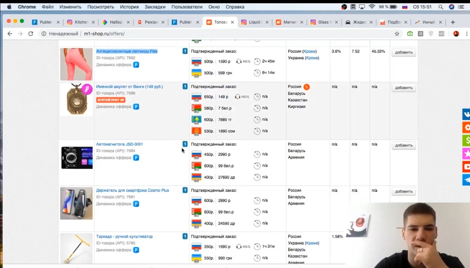
Task: Click blue info badge next to Торнадо cultivator
Action: pos(185,236)
